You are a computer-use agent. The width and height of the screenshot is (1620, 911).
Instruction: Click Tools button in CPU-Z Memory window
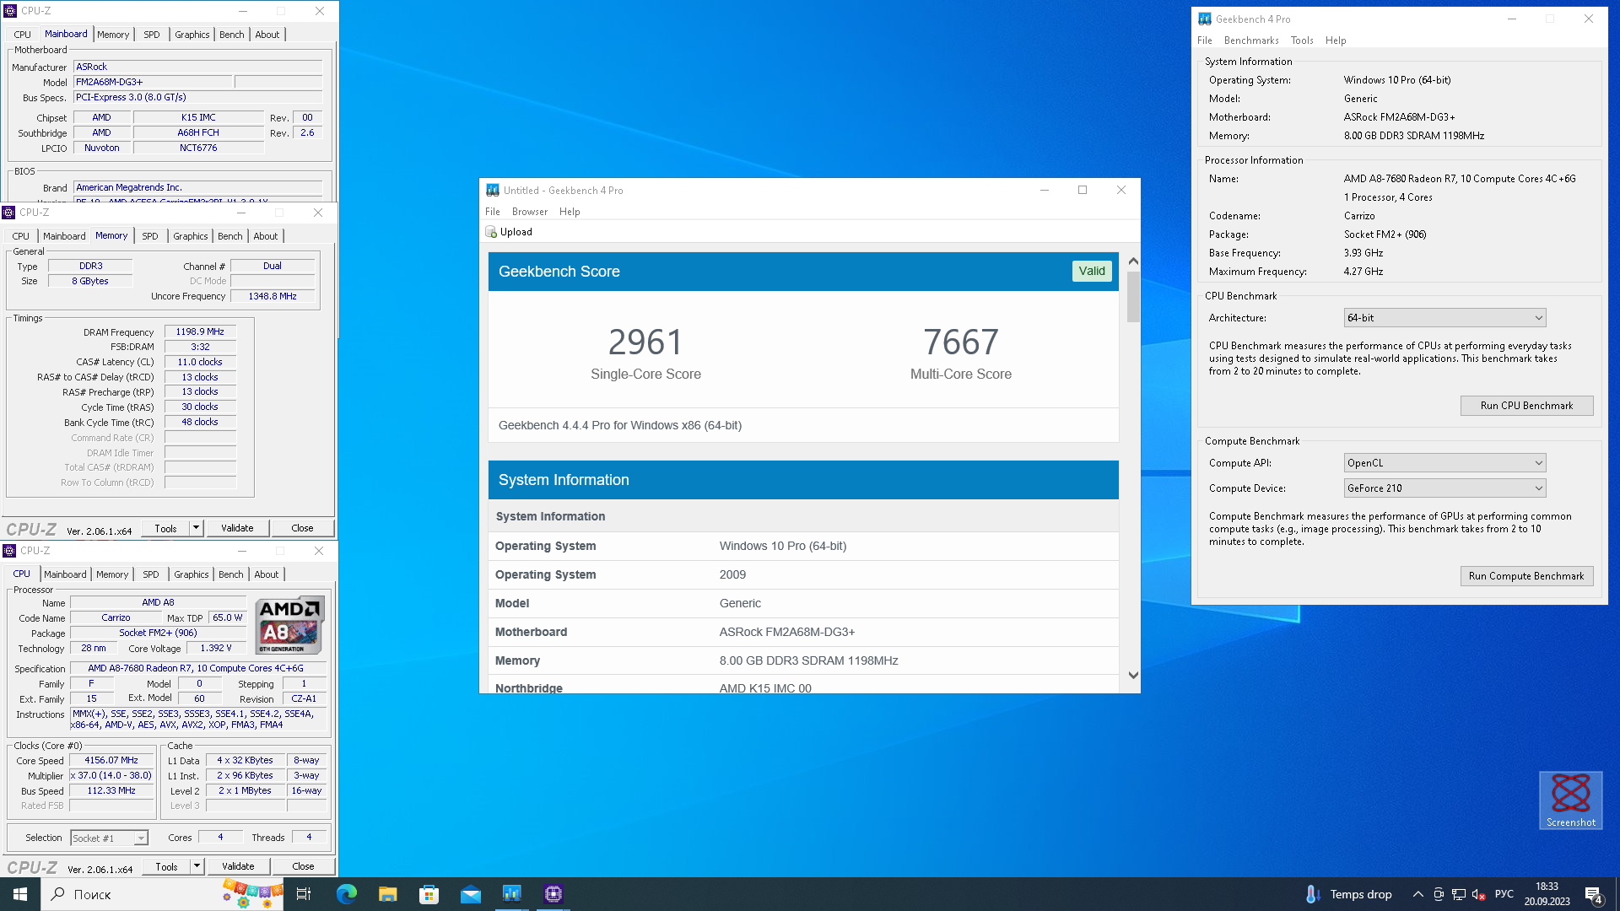(165, 528)
